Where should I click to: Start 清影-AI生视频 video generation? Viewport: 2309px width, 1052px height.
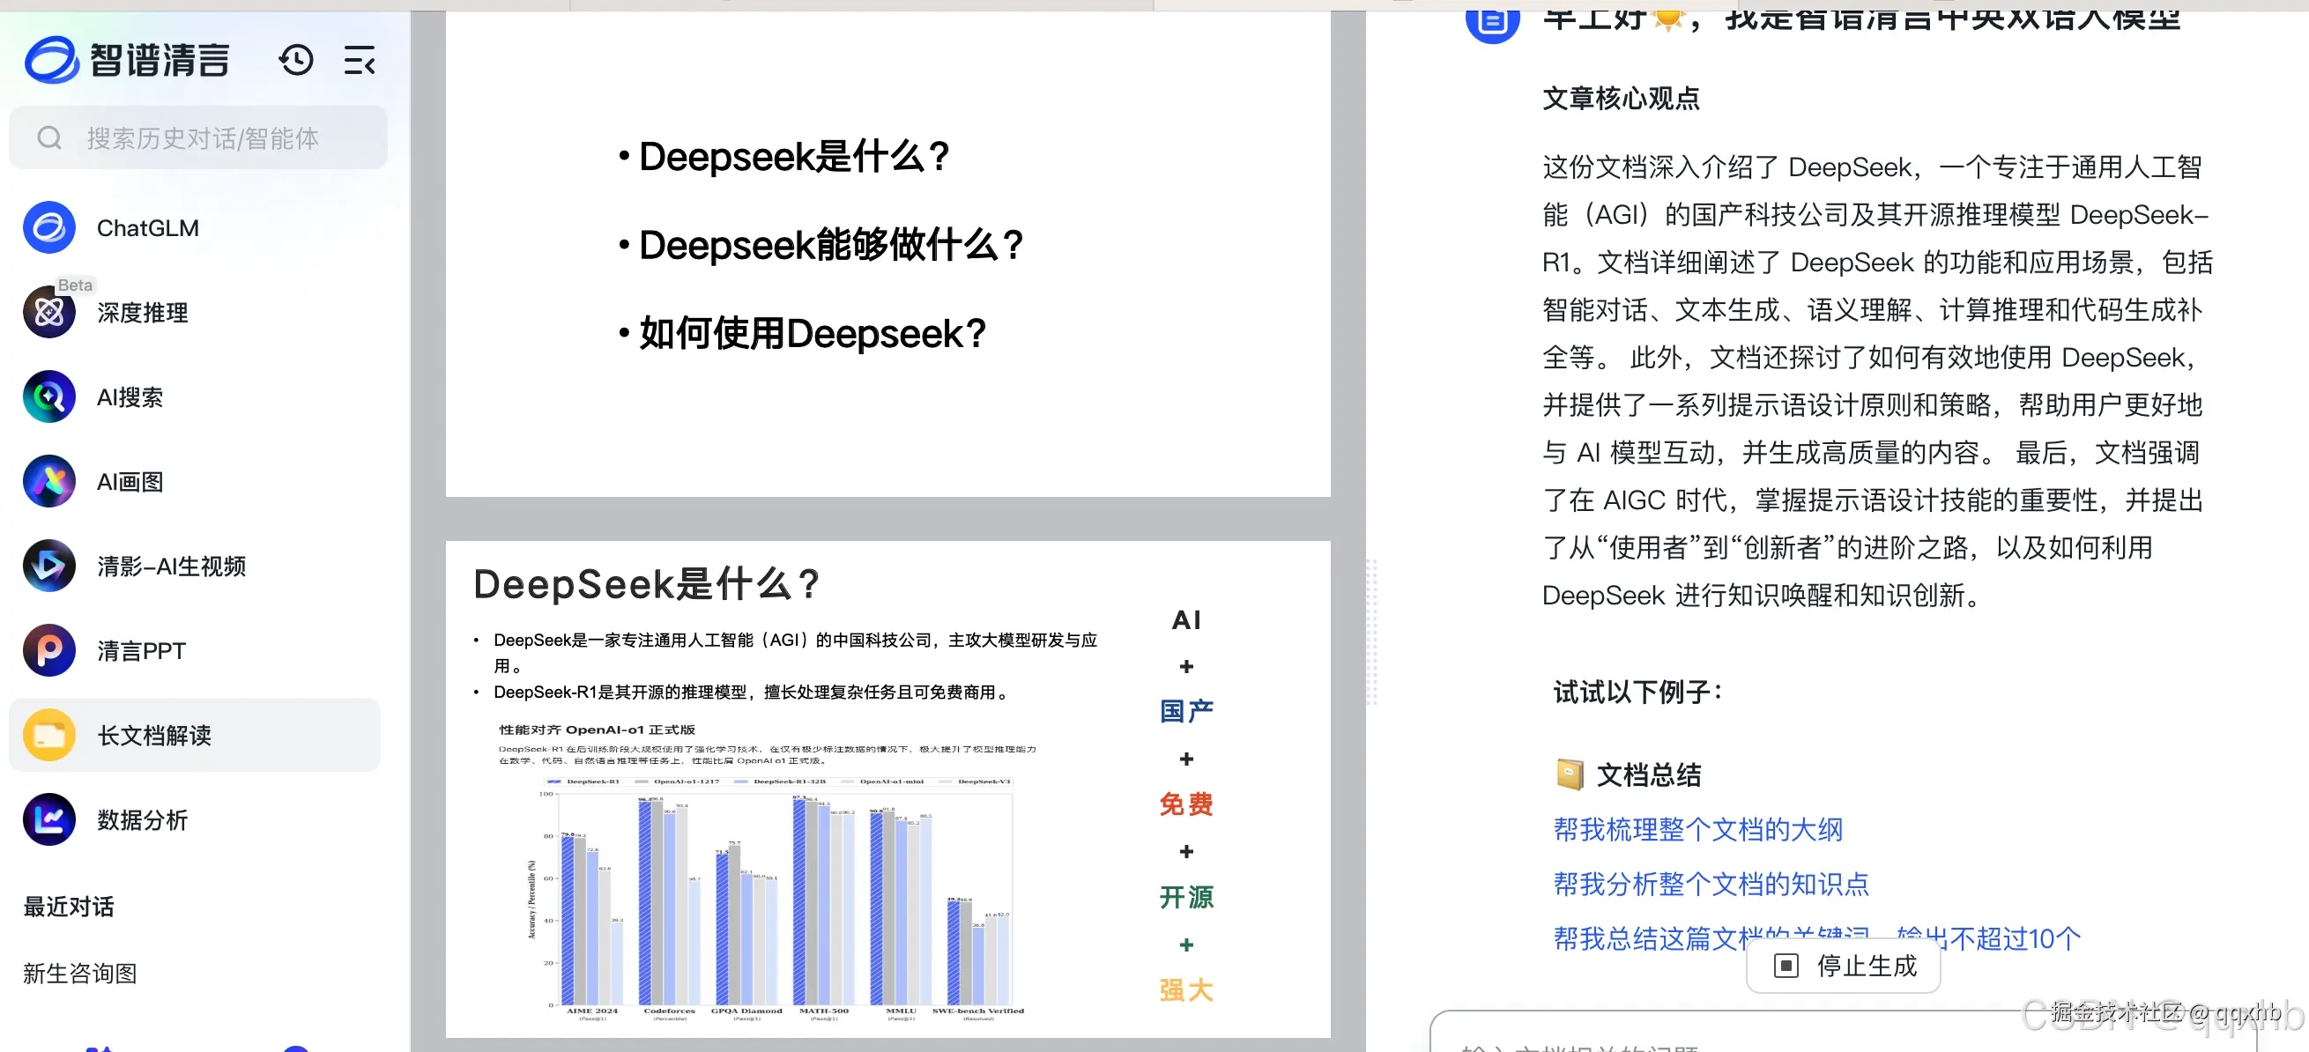[x=172, y=566]
